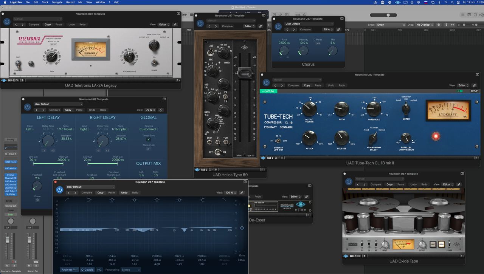Image resolution: width=484 pixels, height=274 pixels.
Task: Select the EQ low shelf band icon
Action: 89,200
